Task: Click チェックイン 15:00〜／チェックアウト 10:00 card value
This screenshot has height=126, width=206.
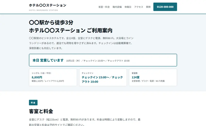Action: [x=102, y=79]
